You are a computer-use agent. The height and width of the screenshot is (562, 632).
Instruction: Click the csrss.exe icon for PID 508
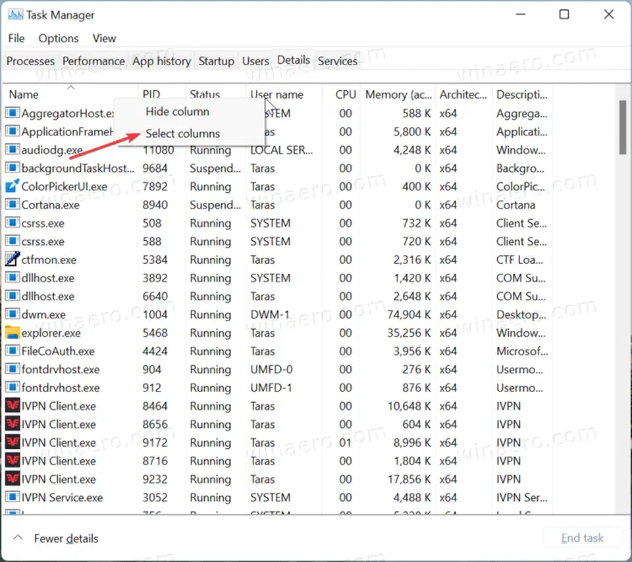(13, 223)
